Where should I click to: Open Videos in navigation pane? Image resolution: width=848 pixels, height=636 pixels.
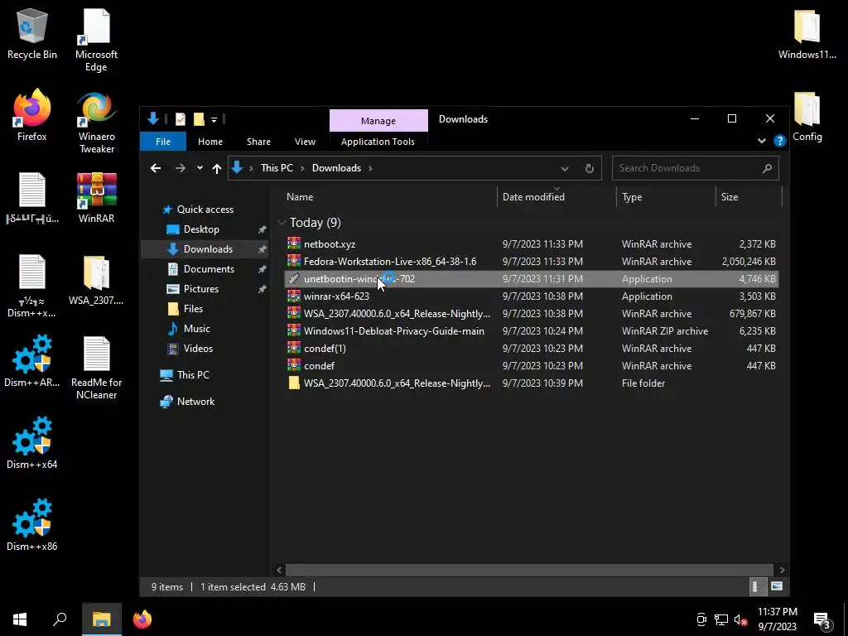[197, 349]
